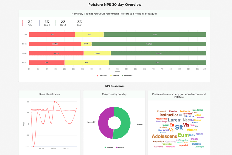The height and width of the screenshot is (155, 232).
Task: Click the Total detractors 26% red bar
Action: (52, 34)
